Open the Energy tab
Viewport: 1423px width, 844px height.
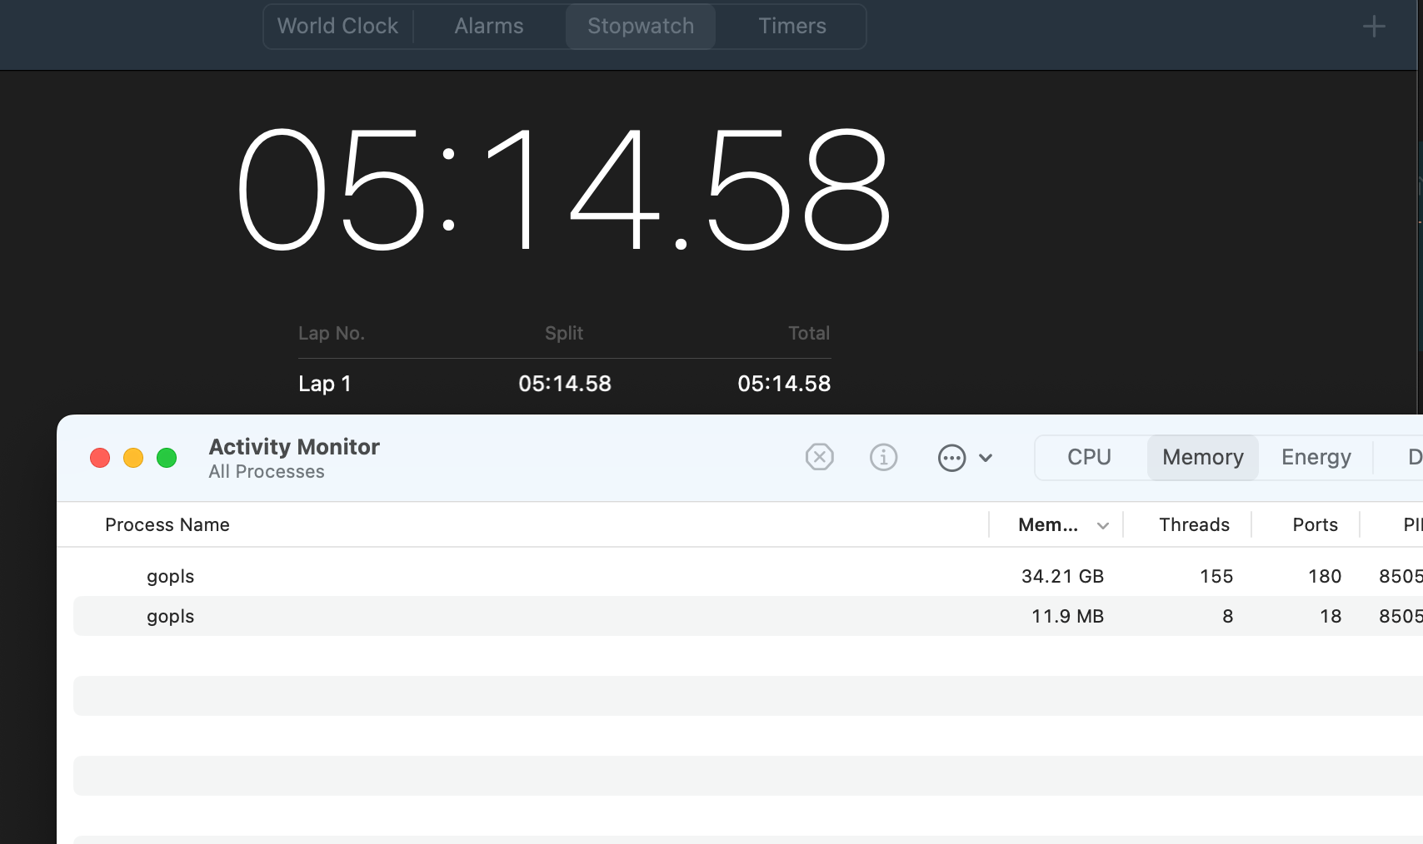coord(1316,458)
